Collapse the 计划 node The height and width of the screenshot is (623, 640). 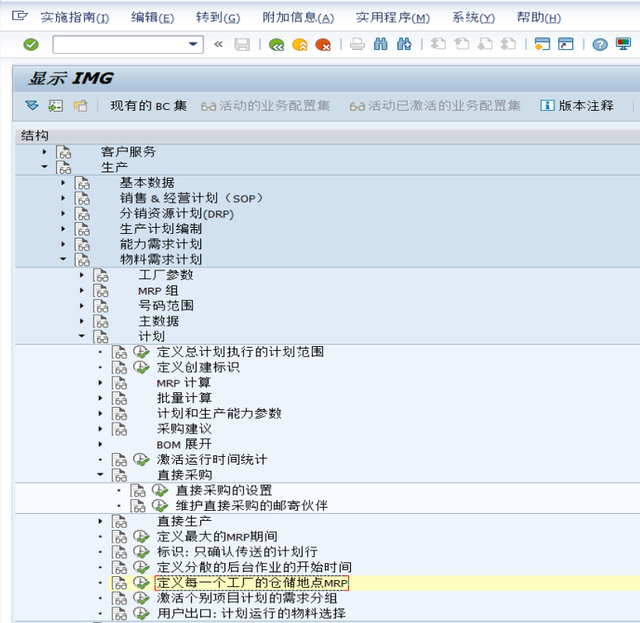coord(82,336)
